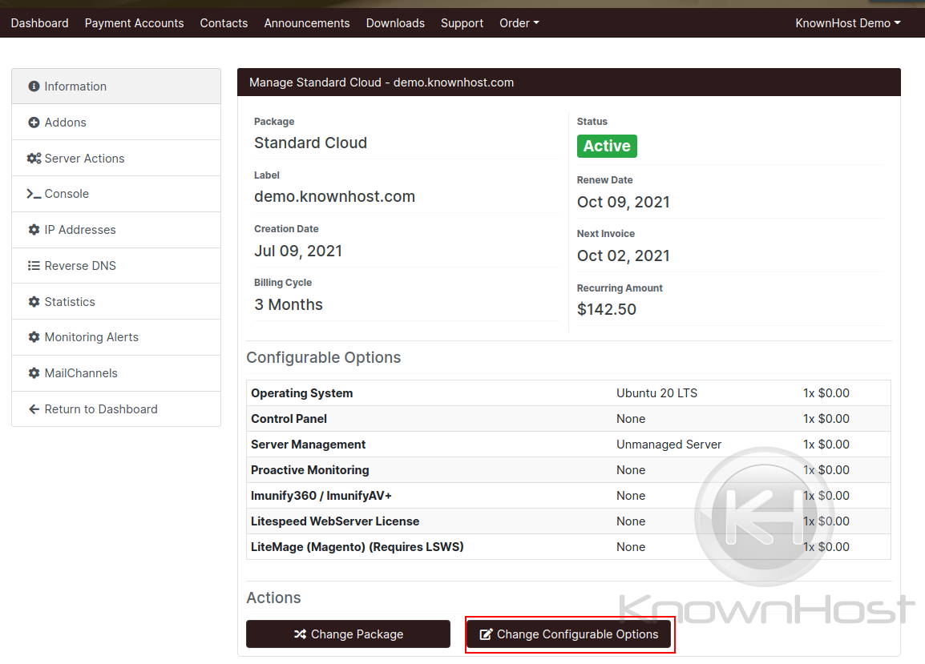Click the Addons plus-circle icon
This screenshot has height=664, width=925.
click(34, 122)
